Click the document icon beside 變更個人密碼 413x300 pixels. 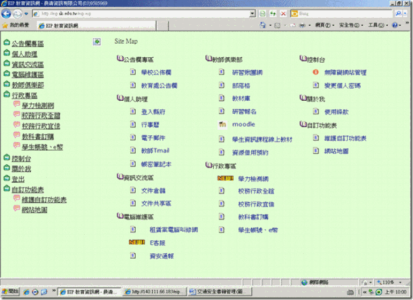315,85
